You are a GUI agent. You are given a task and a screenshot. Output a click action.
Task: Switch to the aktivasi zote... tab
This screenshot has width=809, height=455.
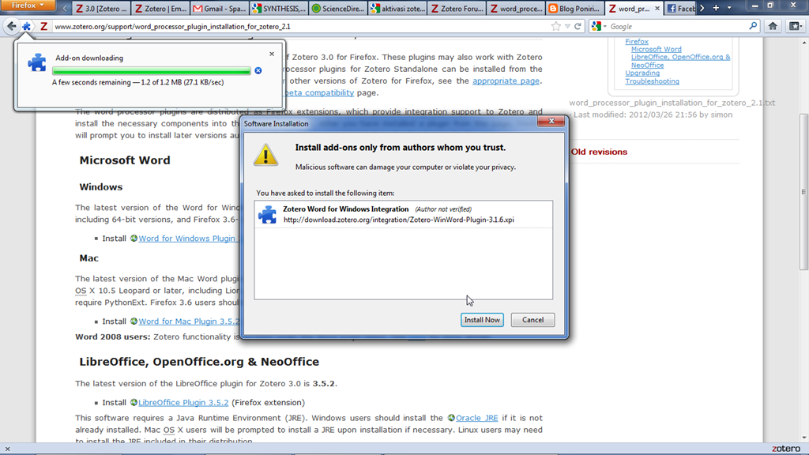(397, 9)
